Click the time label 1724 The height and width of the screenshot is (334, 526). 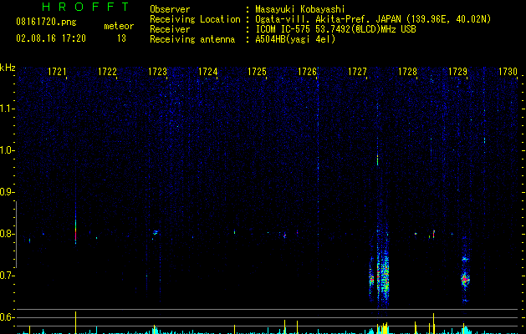click(208, 72)
